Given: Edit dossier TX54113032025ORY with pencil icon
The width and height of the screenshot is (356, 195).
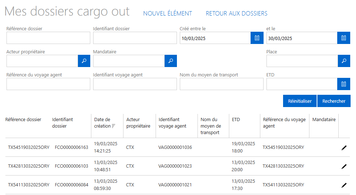Looking at the screenshot, I should [x=344, y=185].
